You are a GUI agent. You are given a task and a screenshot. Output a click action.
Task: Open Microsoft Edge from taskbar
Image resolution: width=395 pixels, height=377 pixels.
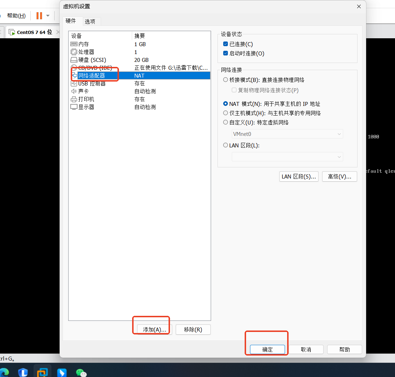(4, 372)
